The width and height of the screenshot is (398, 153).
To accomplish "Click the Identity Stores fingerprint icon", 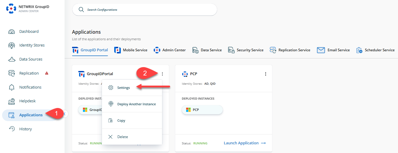I will pyautogui.click(x=12, y=45).
